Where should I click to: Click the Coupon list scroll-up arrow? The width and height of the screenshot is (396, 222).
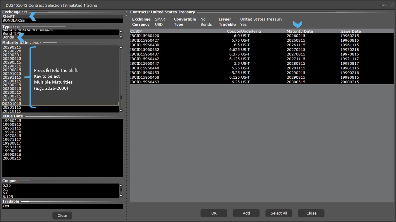(x=121, y=186)
